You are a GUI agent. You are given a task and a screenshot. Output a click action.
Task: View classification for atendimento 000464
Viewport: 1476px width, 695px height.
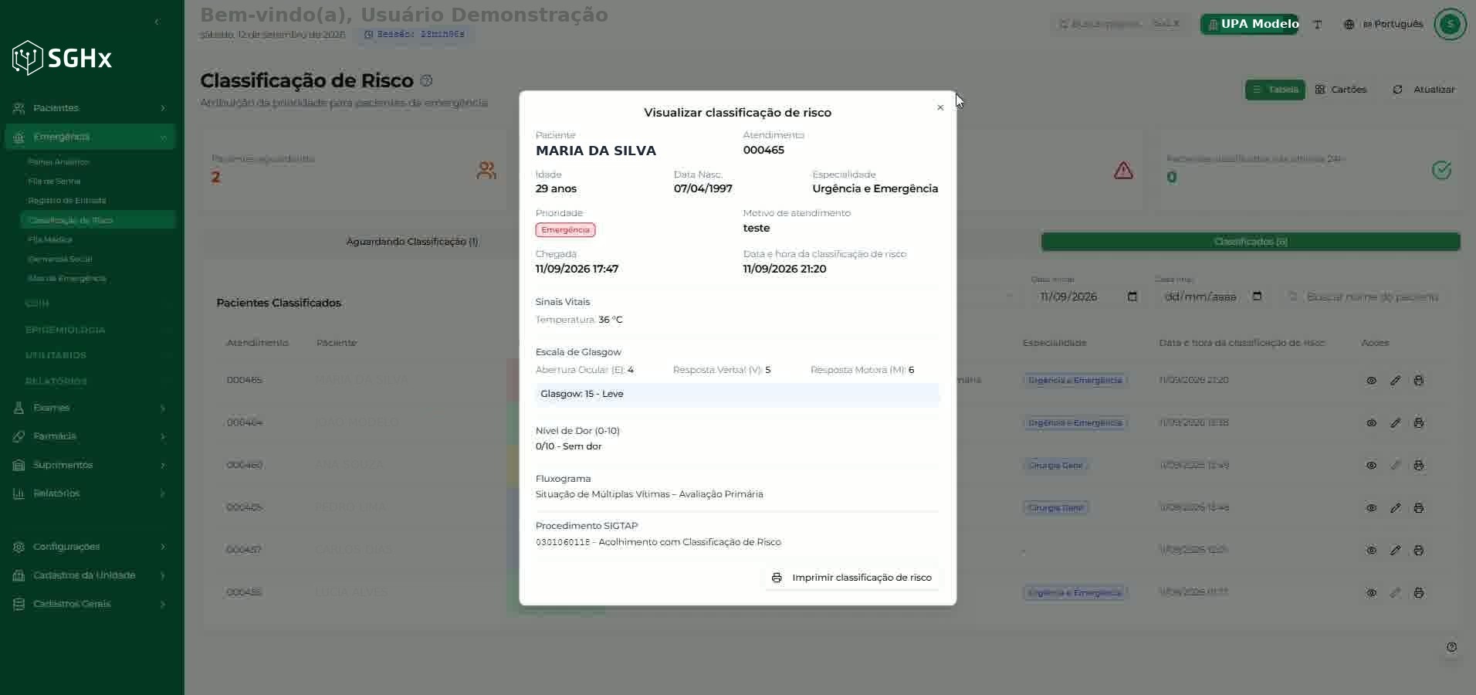1371,423
